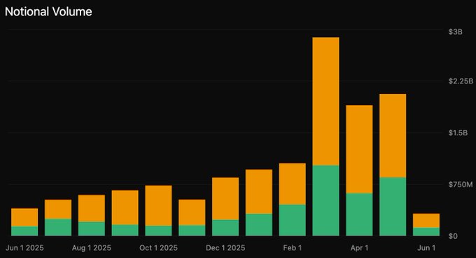Select green segment of the Apr 1 bar

coord(359,215)
